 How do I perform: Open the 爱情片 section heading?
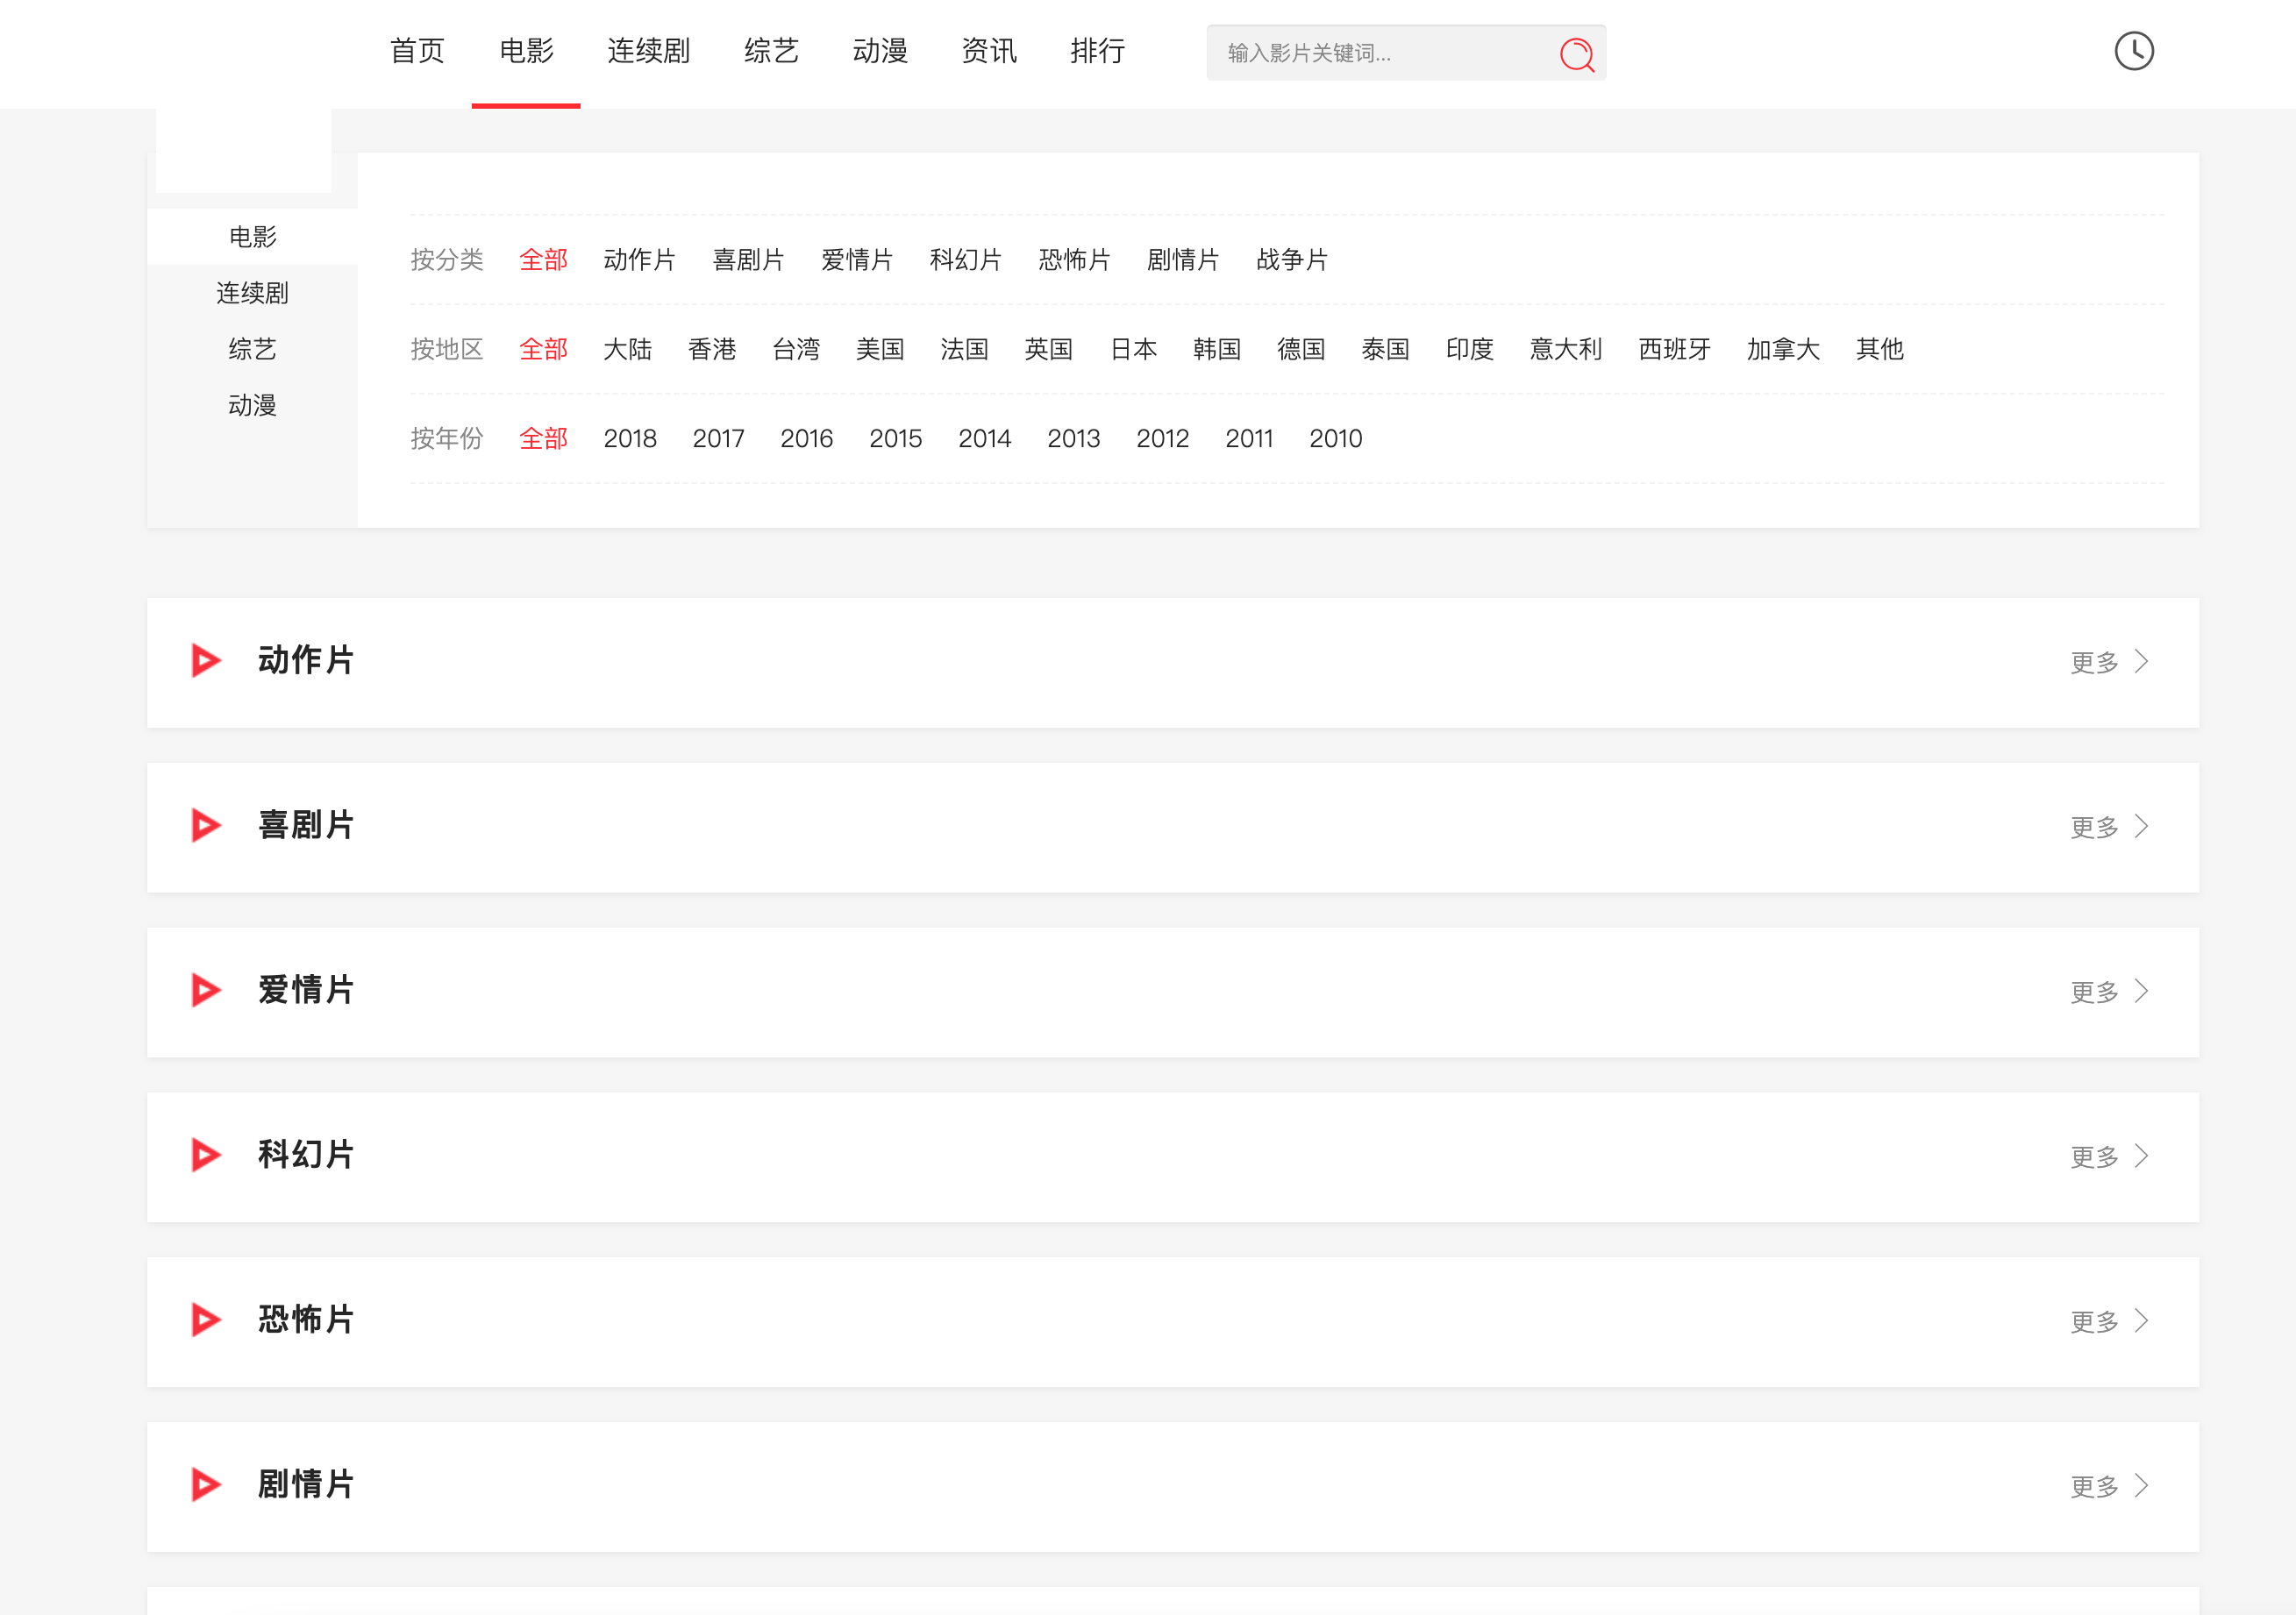point(306,990)
